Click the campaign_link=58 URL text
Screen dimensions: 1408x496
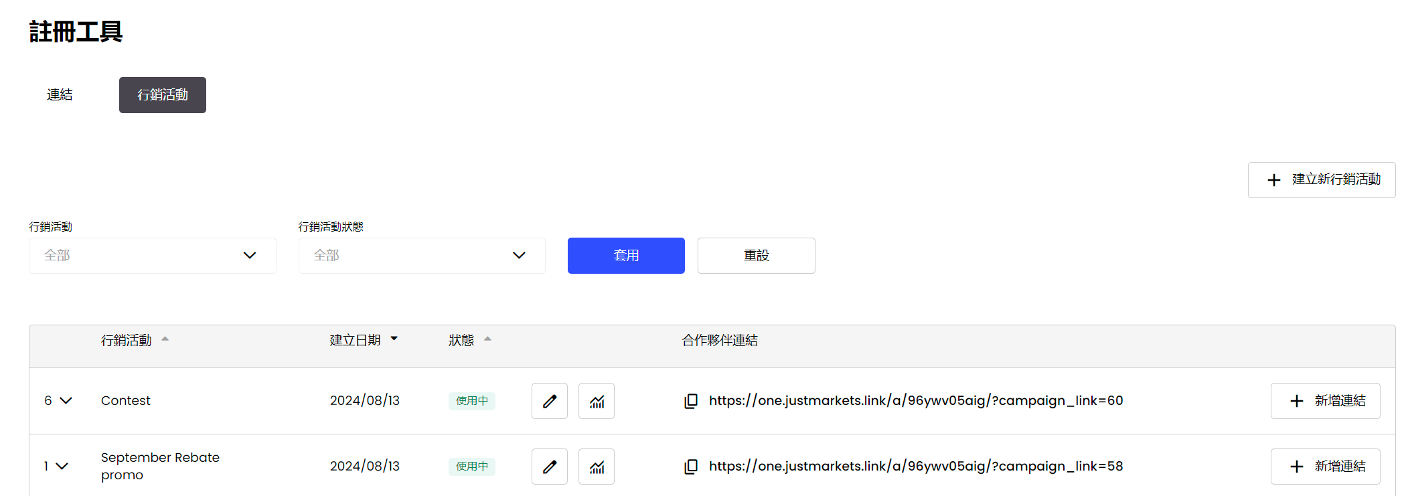click(x=916, y=467)
